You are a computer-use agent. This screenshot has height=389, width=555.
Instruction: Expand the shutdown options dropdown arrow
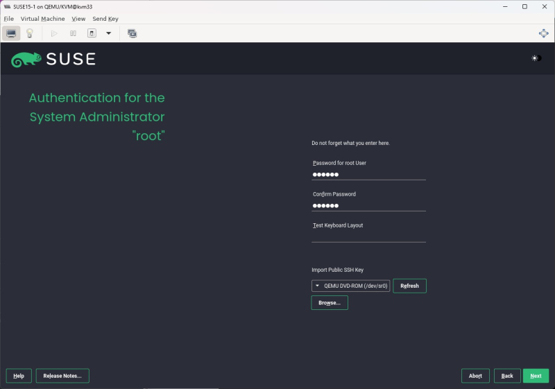click(x=109, y=33)
